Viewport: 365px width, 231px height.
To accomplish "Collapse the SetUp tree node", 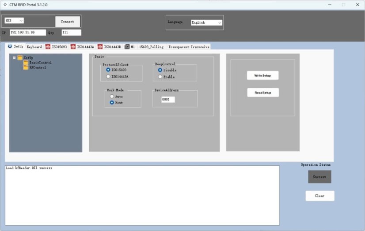I will (x=14, y=58).
